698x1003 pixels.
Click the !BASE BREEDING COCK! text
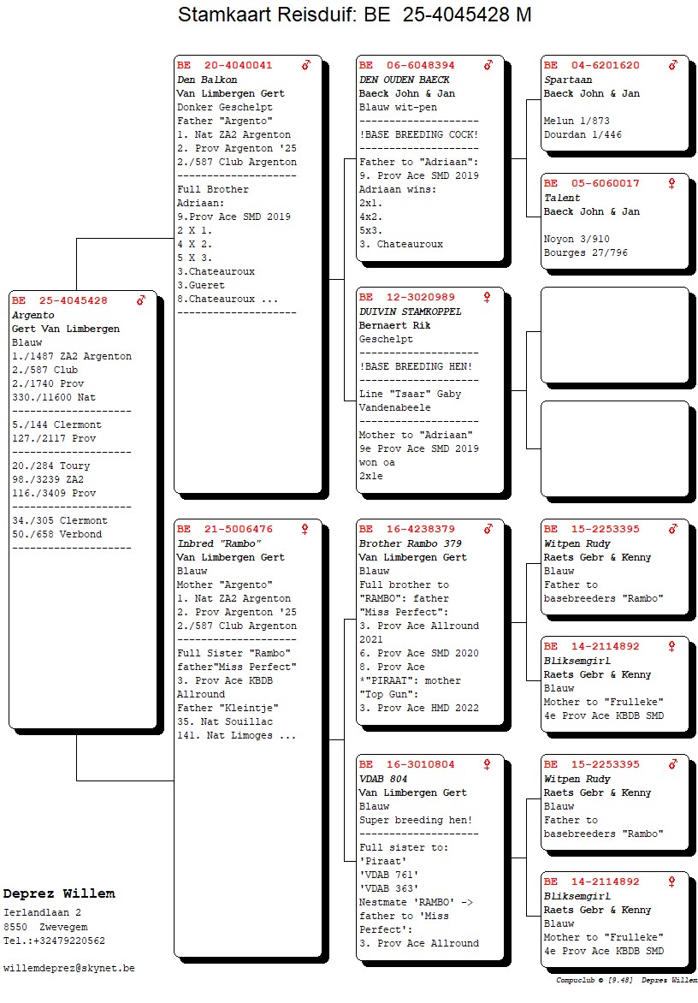point(413,134)
